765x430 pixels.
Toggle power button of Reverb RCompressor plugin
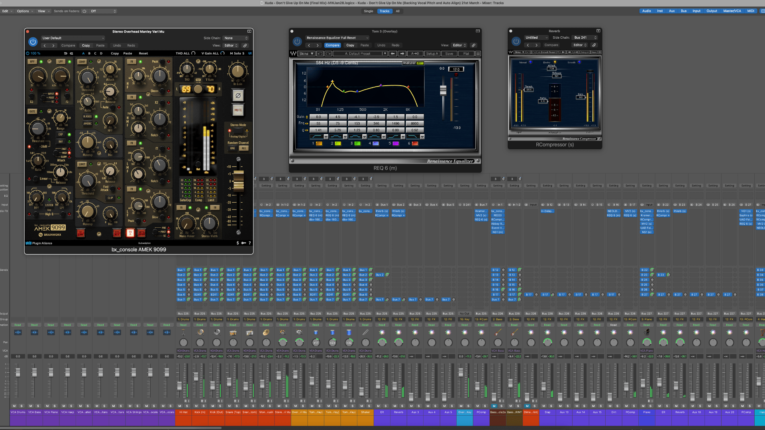click(516, 41)
